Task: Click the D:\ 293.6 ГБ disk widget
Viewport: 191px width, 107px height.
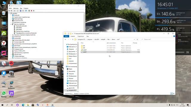Action: tap(173, 22)
